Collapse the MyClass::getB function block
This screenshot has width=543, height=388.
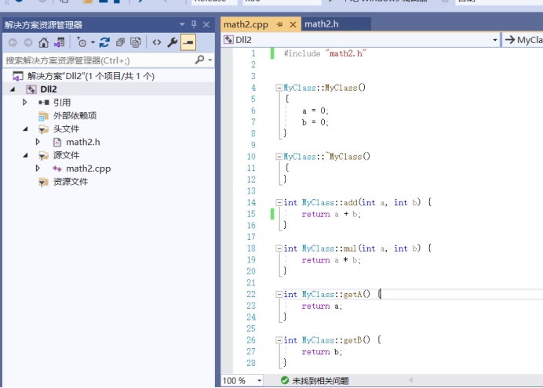point(279,340)
